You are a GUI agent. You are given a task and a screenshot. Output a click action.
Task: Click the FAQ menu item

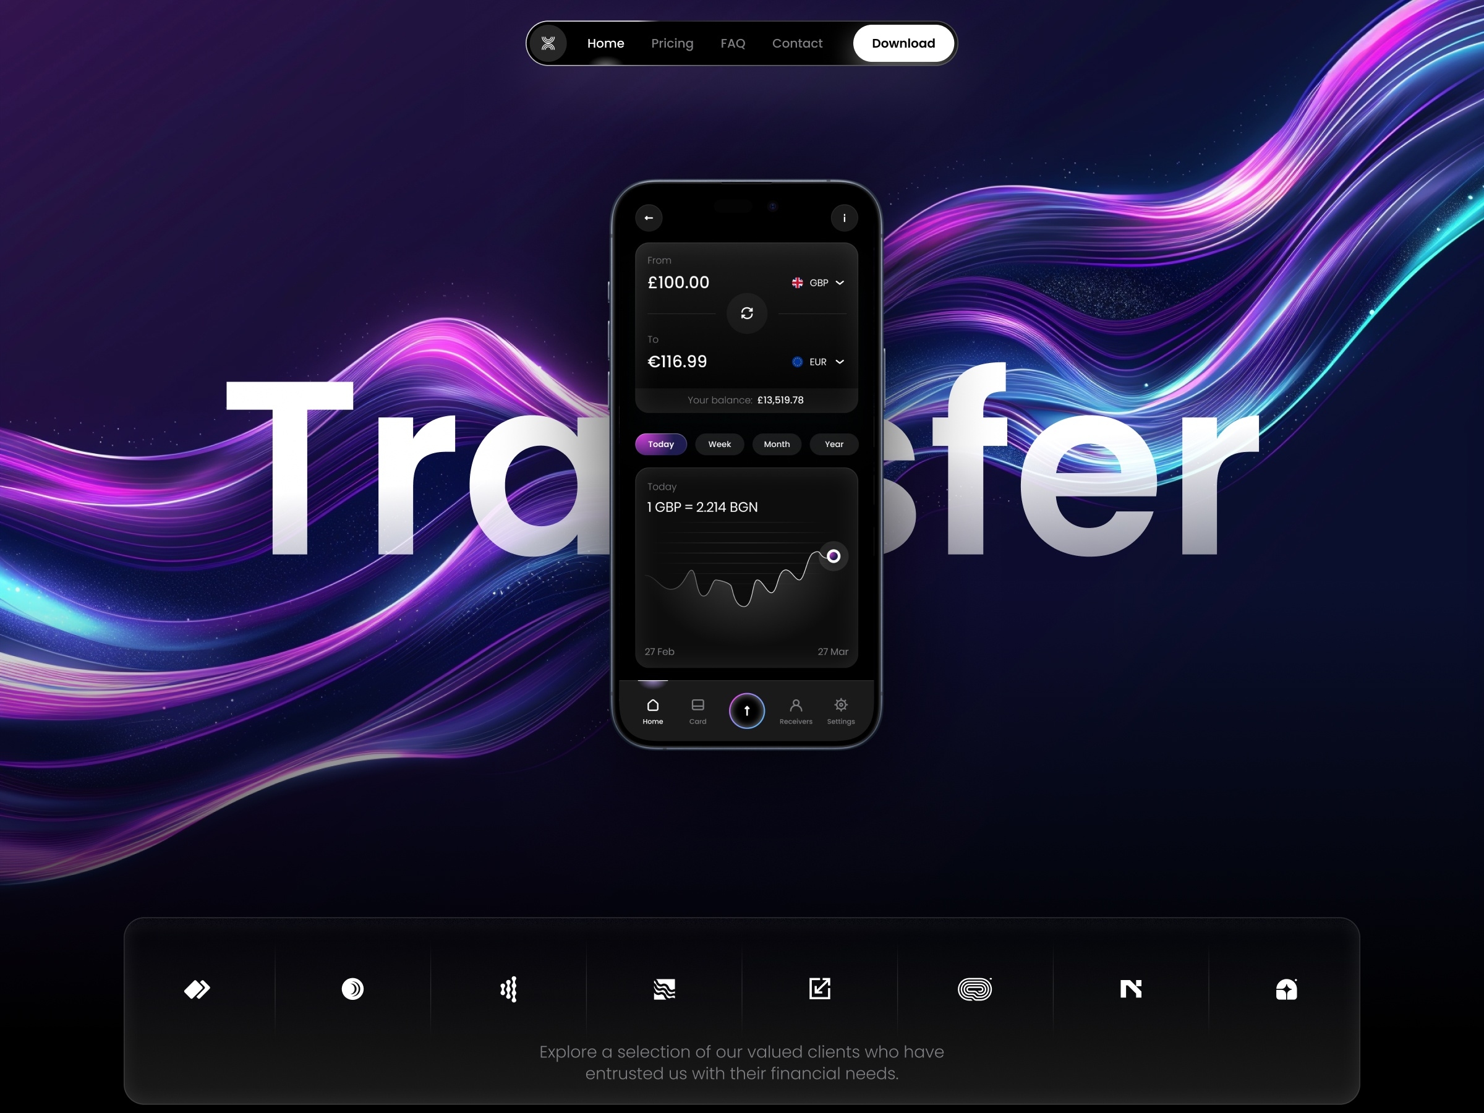pyautogui.click(x=734, y=43)
